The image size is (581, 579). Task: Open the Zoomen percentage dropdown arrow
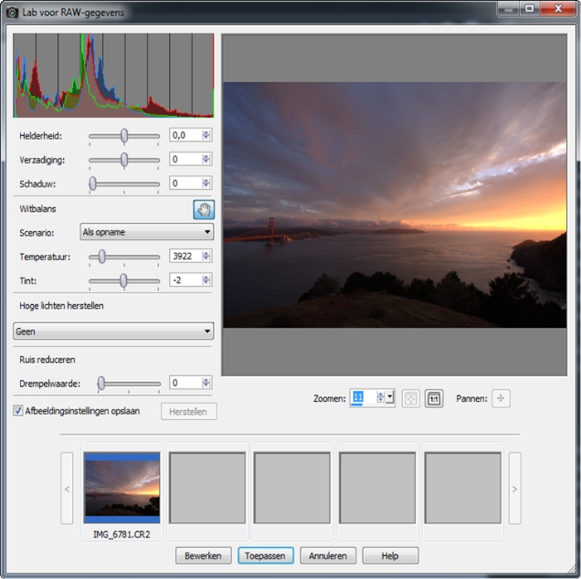point(391,398)
